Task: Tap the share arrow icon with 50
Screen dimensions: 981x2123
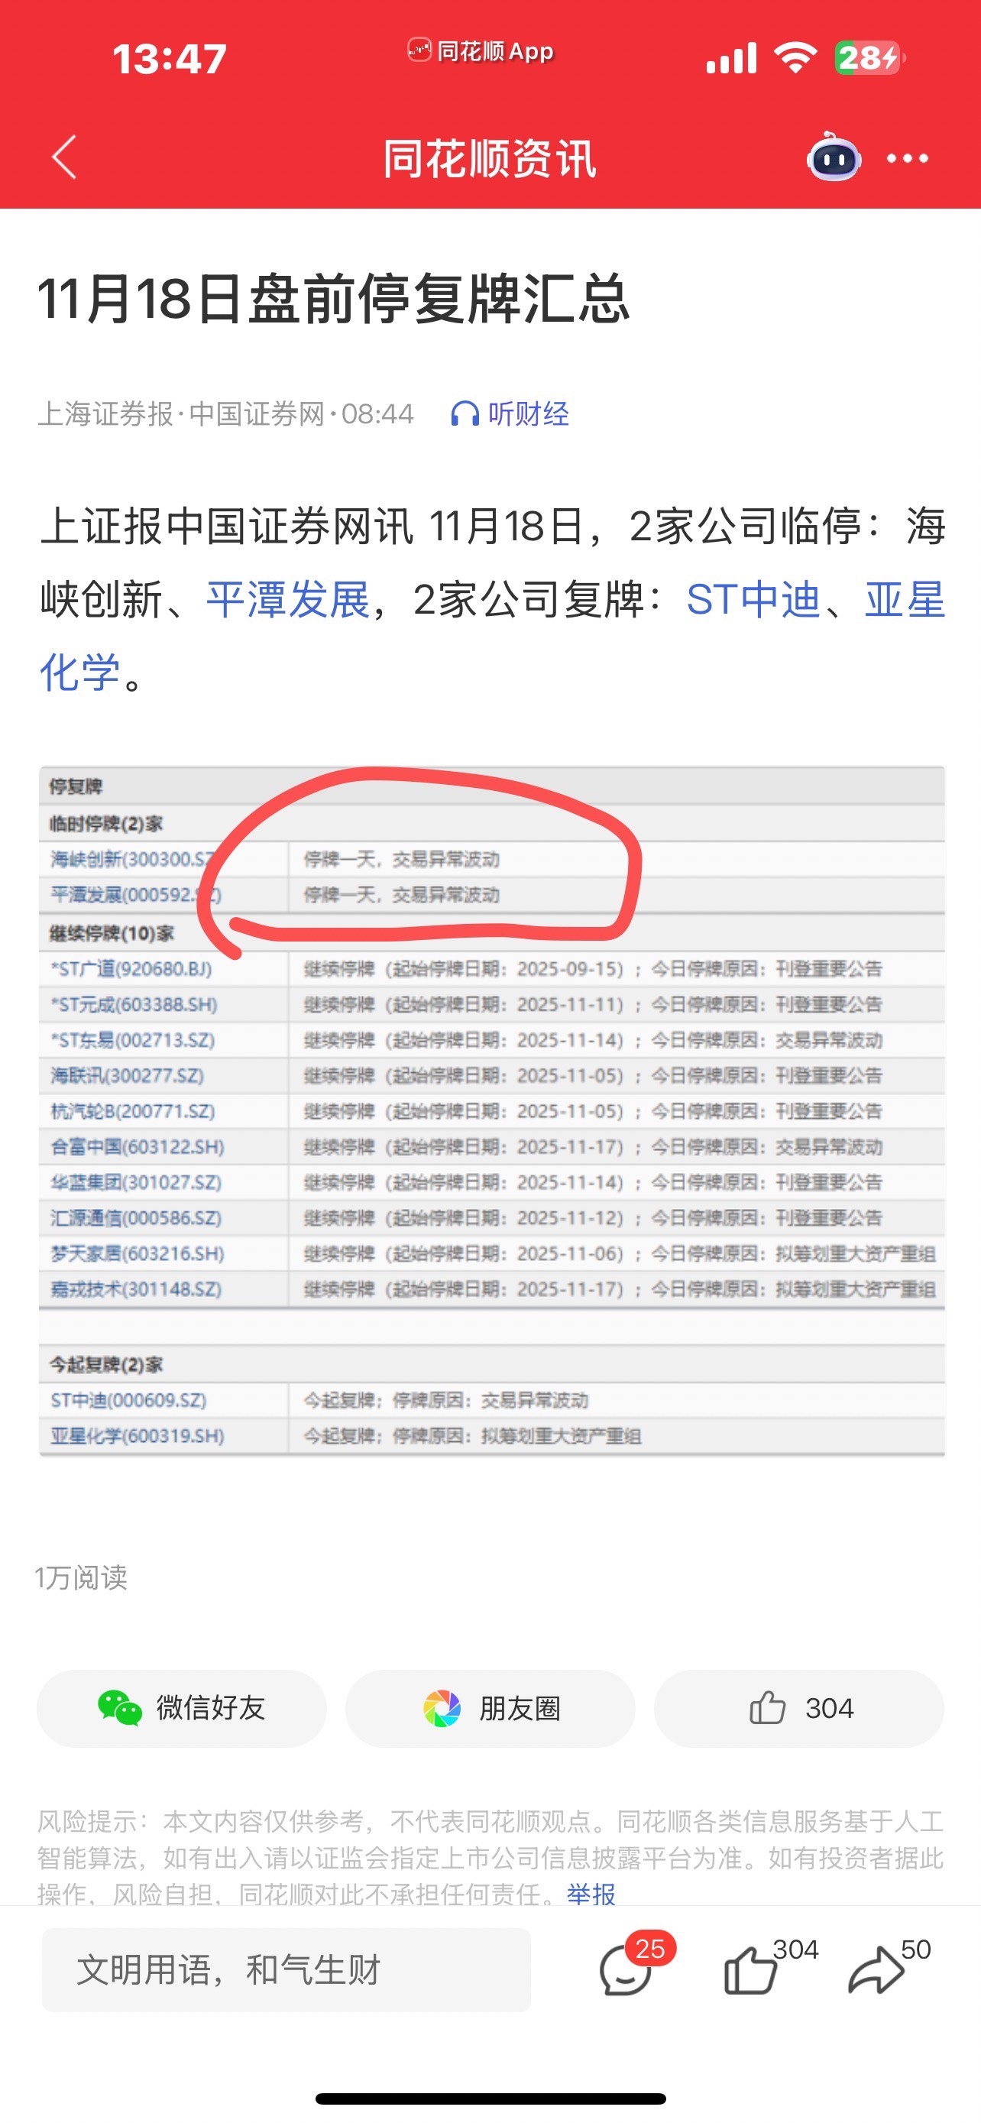Action: coord(888,1966)
